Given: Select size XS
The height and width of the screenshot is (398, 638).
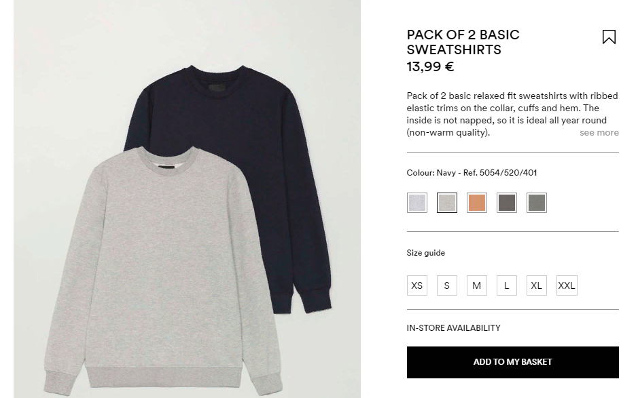Looking at the screenshot, I should pyautogui.click(x=417, y=285).
